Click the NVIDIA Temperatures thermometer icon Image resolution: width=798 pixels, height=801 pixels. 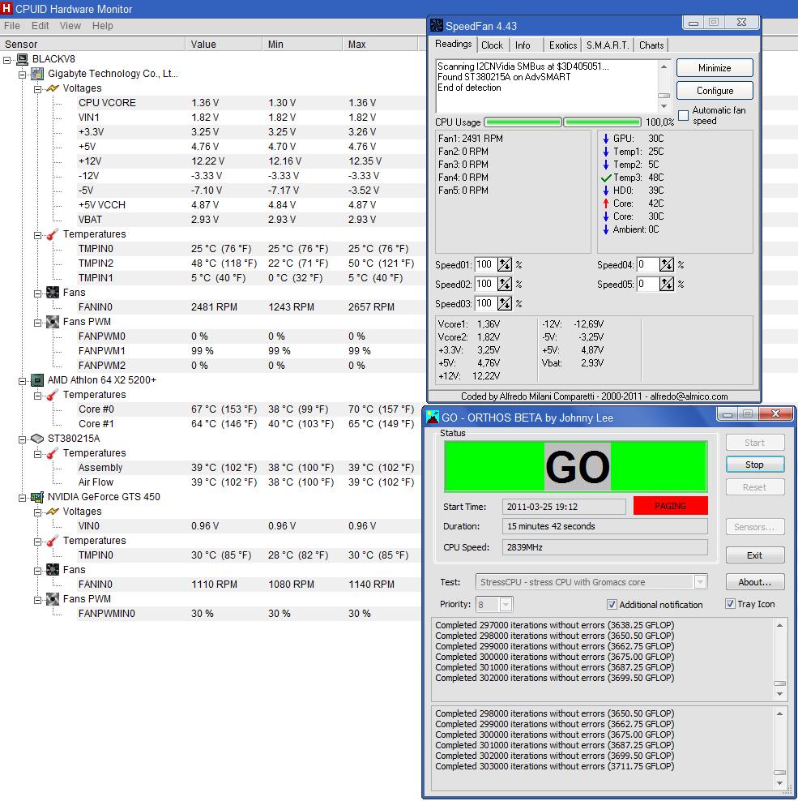click(x=53, y=541)
